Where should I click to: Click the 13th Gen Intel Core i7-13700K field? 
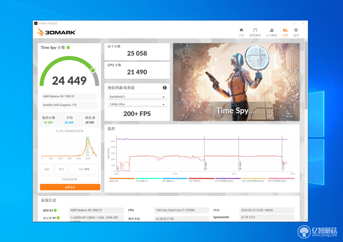pos(181,210)
